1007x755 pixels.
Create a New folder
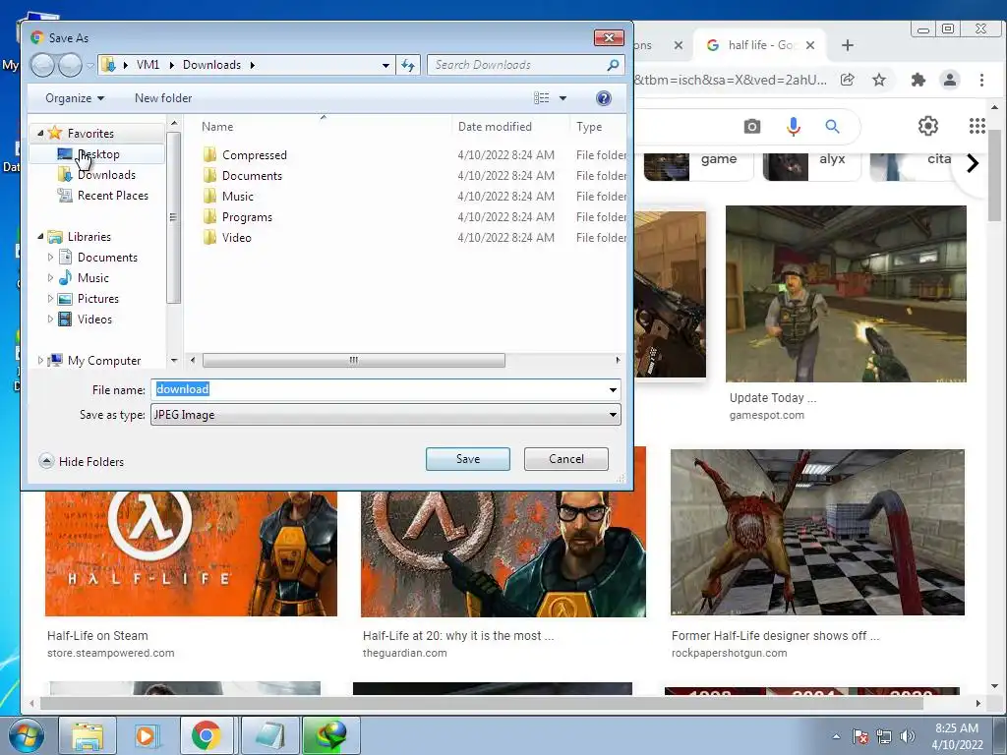[163, 98]
